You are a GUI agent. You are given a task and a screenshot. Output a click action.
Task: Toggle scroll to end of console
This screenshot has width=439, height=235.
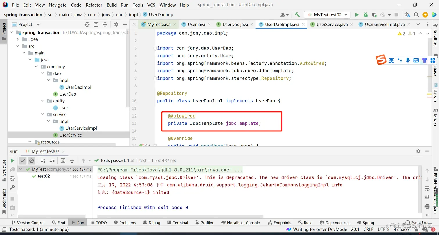click(x=427, y=197)
